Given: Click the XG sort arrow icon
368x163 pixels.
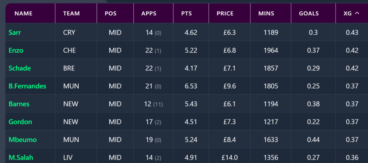Looking at the screenshot, I should point(357,13).
